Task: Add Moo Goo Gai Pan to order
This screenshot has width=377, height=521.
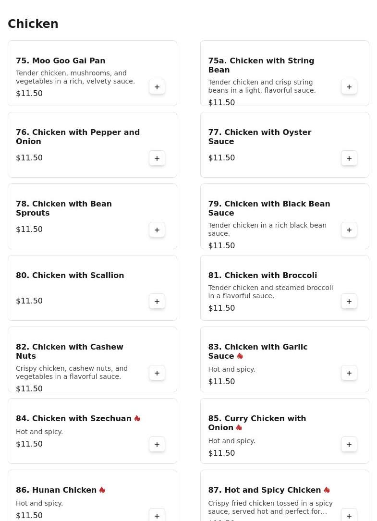Action: tap(157, 87)
